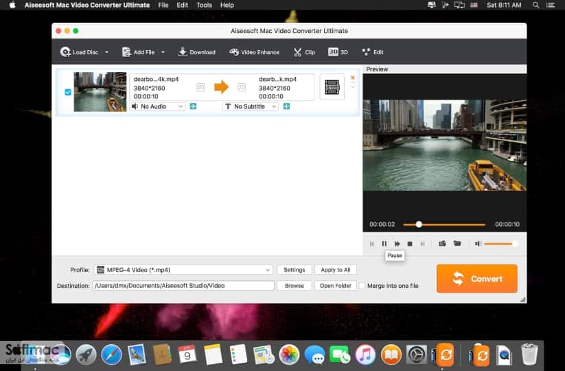The image size is (565, 371).
Task: Open System Preferences in the dock
Action: (417, 355)
